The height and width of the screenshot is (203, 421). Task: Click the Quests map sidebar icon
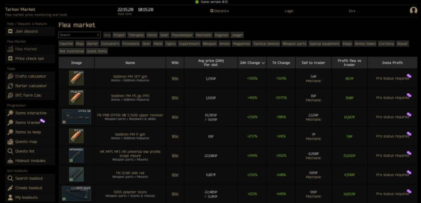pyautogui.click(x=11, y=142)
